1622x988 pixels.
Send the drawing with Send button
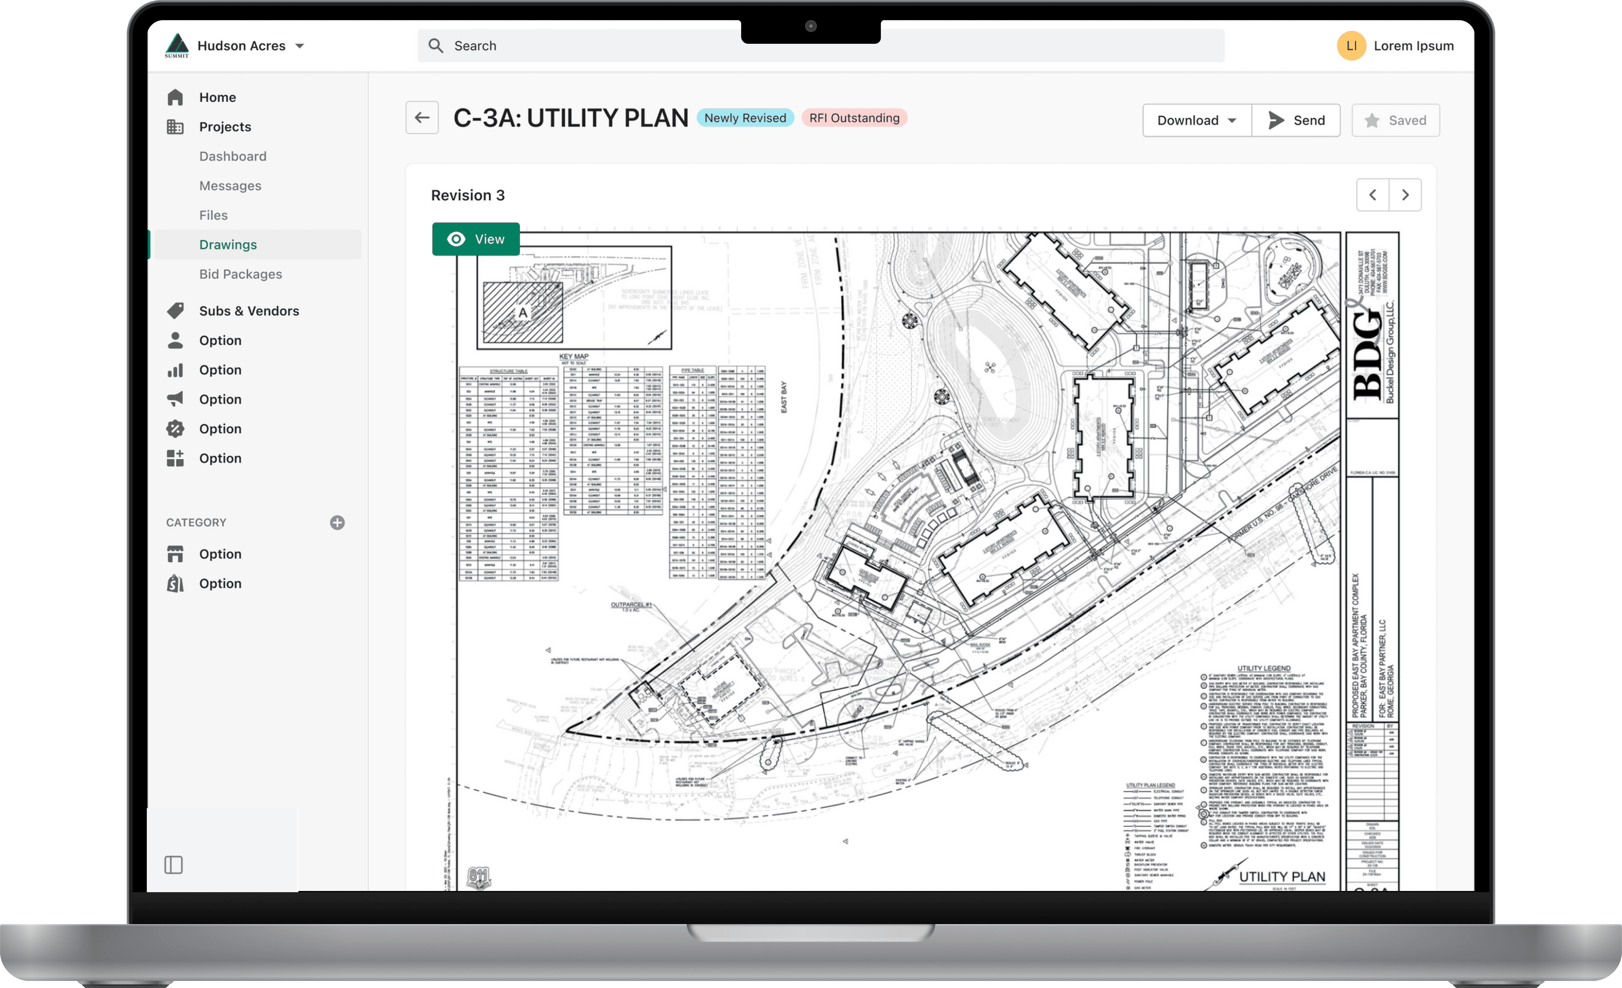[1296, 120]
